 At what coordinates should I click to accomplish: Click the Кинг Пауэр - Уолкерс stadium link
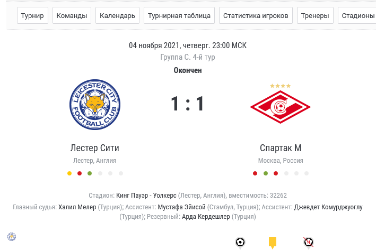[146, 195]
